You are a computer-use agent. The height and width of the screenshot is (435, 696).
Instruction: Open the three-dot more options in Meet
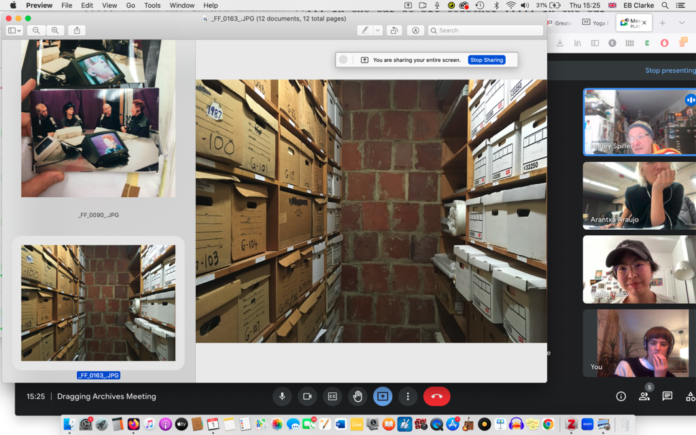[x=408, y=396]
